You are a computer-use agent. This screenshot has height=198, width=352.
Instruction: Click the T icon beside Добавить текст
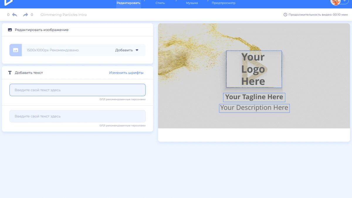10,73
